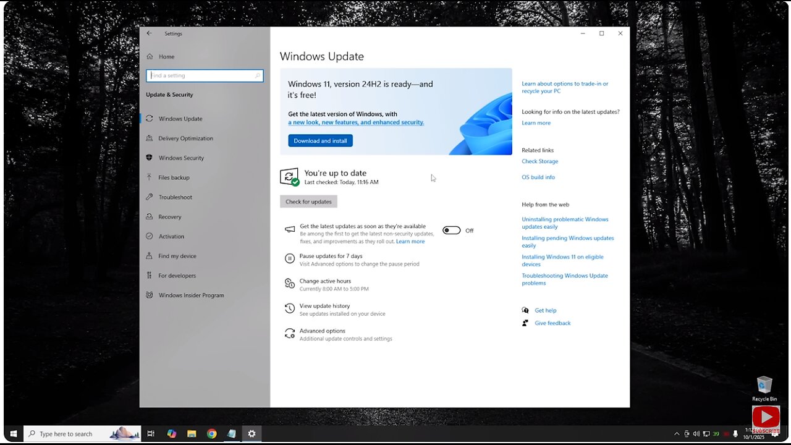The image size is (791, 445).
Task: Open the Windows Start menu
Action: point(14,434)
